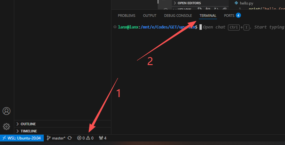285x145 pixels.
Task: Click the PORTS badge showing 4
Action: coord(238,15)
